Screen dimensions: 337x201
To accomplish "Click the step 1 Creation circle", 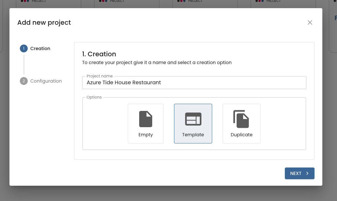I will [x=23, y=48].
